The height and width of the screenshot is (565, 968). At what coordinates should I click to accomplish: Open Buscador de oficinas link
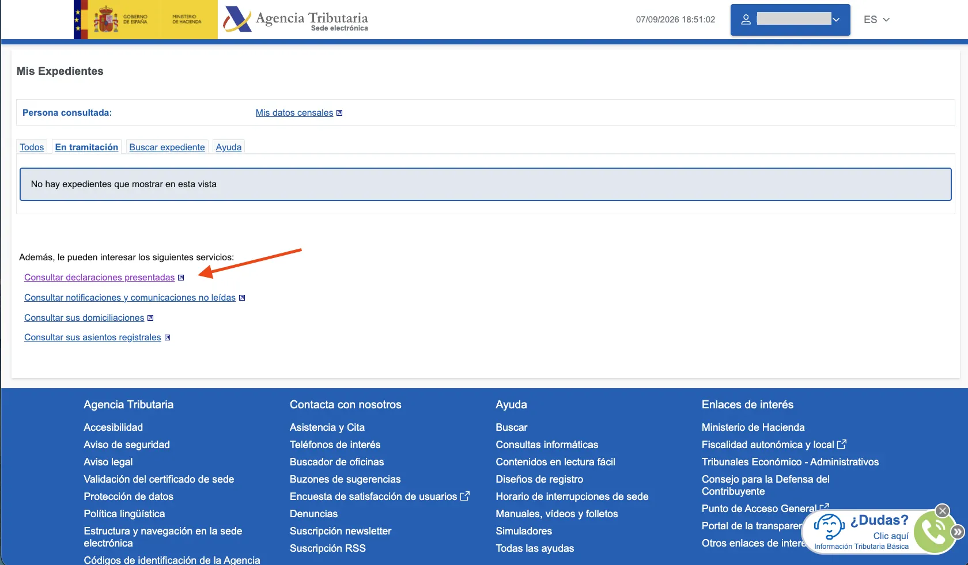(336, 462)
